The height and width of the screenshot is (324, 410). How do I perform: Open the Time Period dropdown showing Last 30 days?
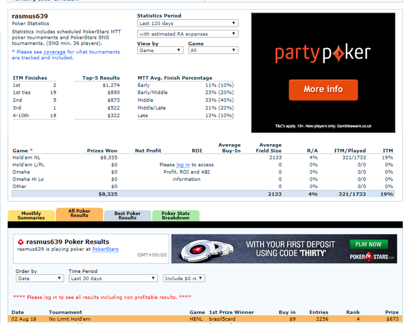(113, 278)
